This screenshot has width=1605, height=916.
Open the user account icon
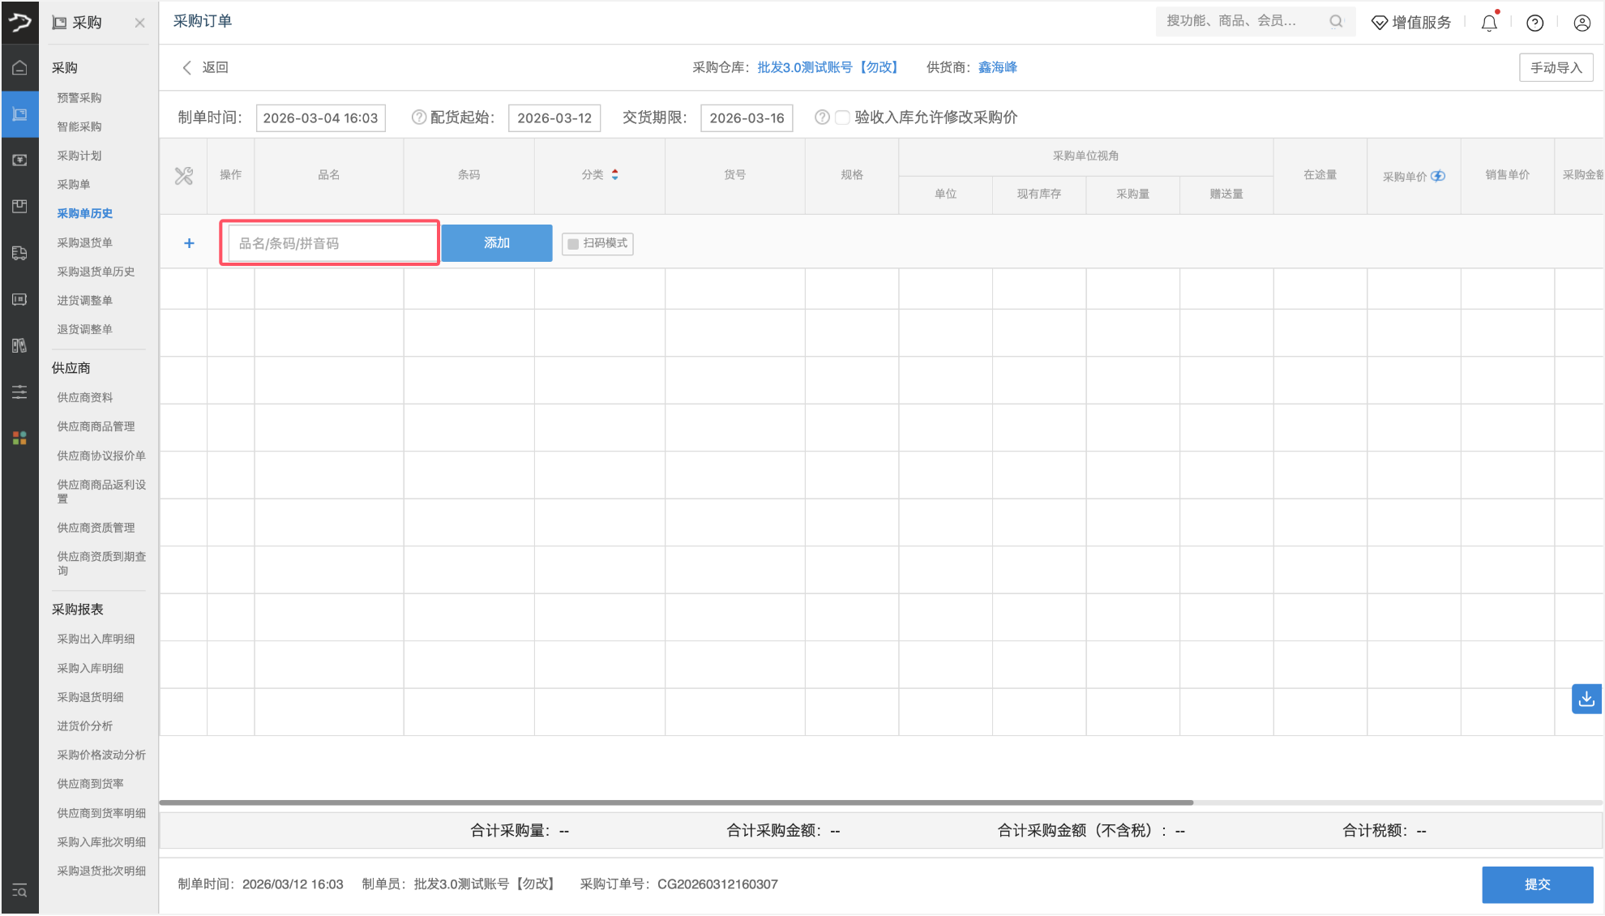point(1581,23)
